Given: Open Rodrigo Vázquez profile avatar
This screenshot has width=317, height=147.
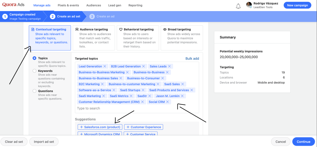Looking at the screenshot, I should (x=249, y=5).
